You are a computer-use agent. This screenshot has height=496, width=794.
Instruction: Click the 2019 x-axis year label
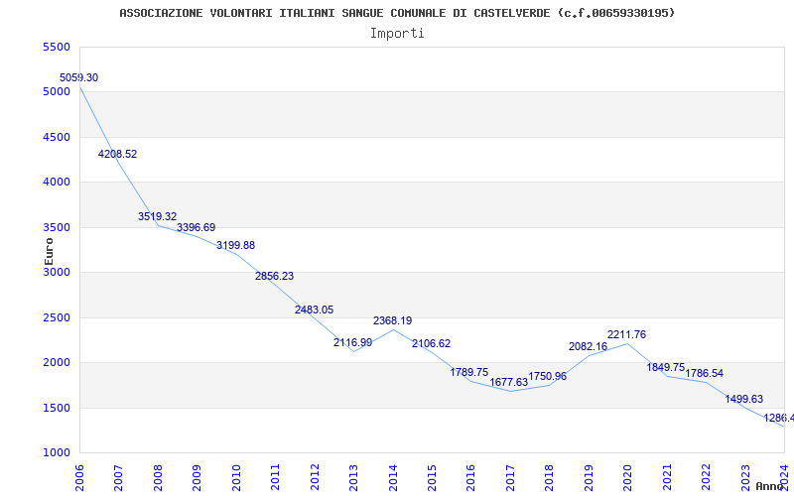pos(589,477)
